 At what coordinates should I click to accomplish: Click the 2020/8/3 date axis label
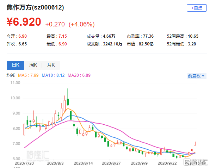pos(55,163)
